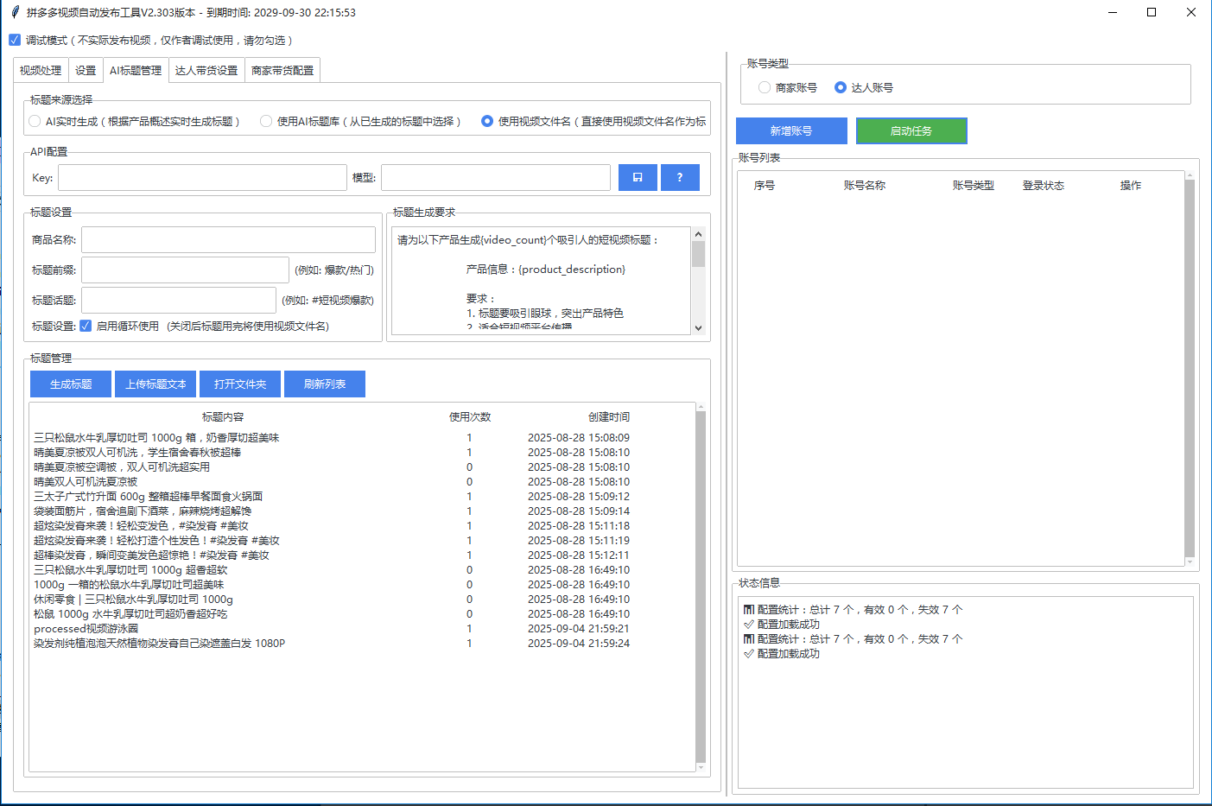This screenshot has height=806, width=1212.
Task: Switch to the 视频处理 tab
Action: [39, 70]
